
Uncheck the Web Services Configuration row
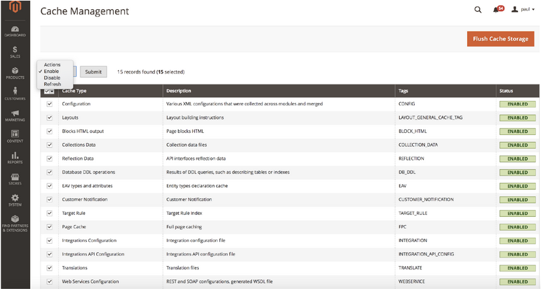pos(49,281)
